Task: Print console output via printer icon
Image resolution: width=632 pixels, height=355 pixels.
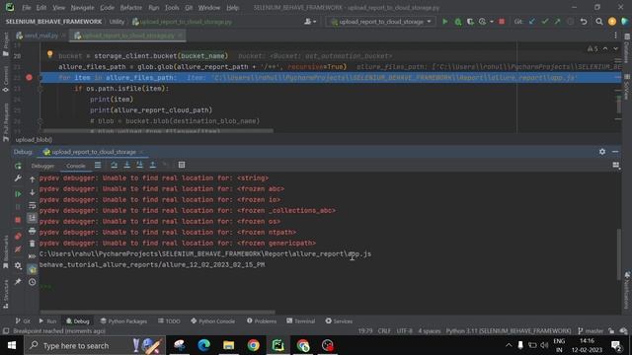Action: (33, 231)
